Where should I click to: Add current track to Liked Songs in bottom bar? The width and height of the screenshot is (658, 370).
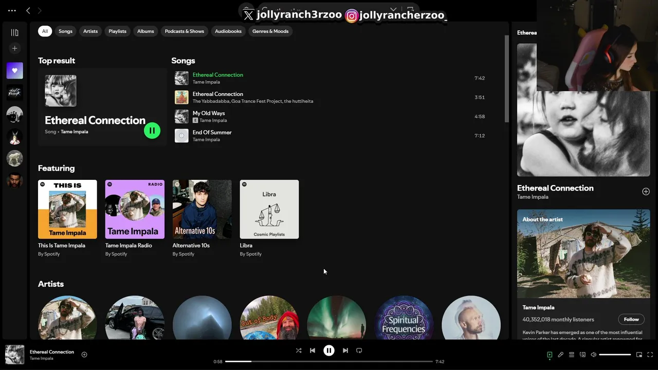coord(84,355)
